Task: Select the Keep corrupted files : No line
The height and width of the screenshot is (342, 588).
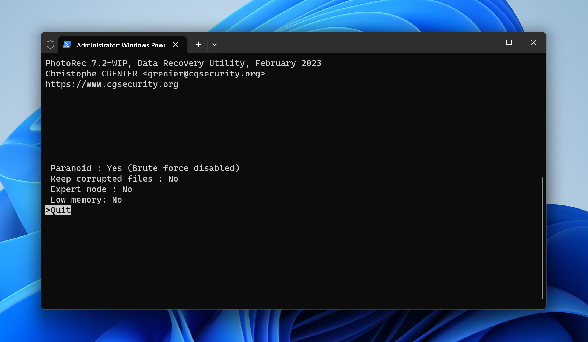Action: coord(114,179)
